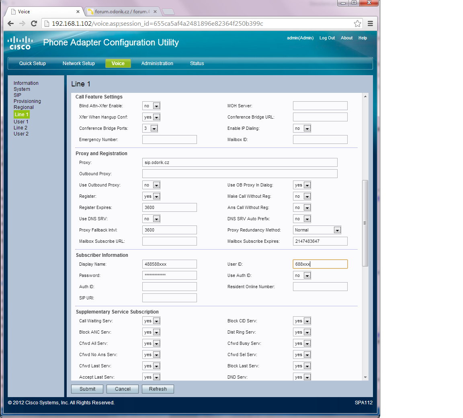The width and height of the screenshot is (463, 418).
Task: Select Line 2 in the sidebar
Action: [20, 128]
